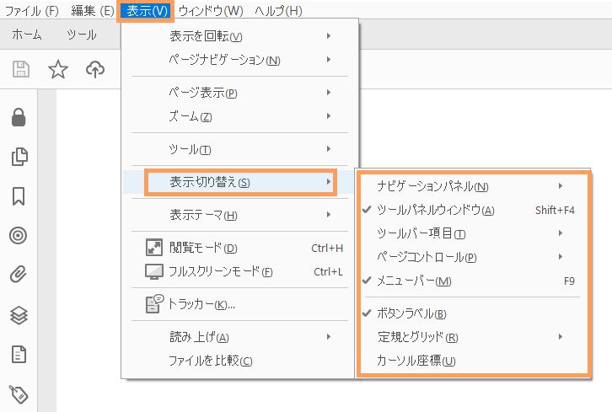Open the page thumbnails panel icon
This screenshot has width=612, height=412.
[19, 157]
